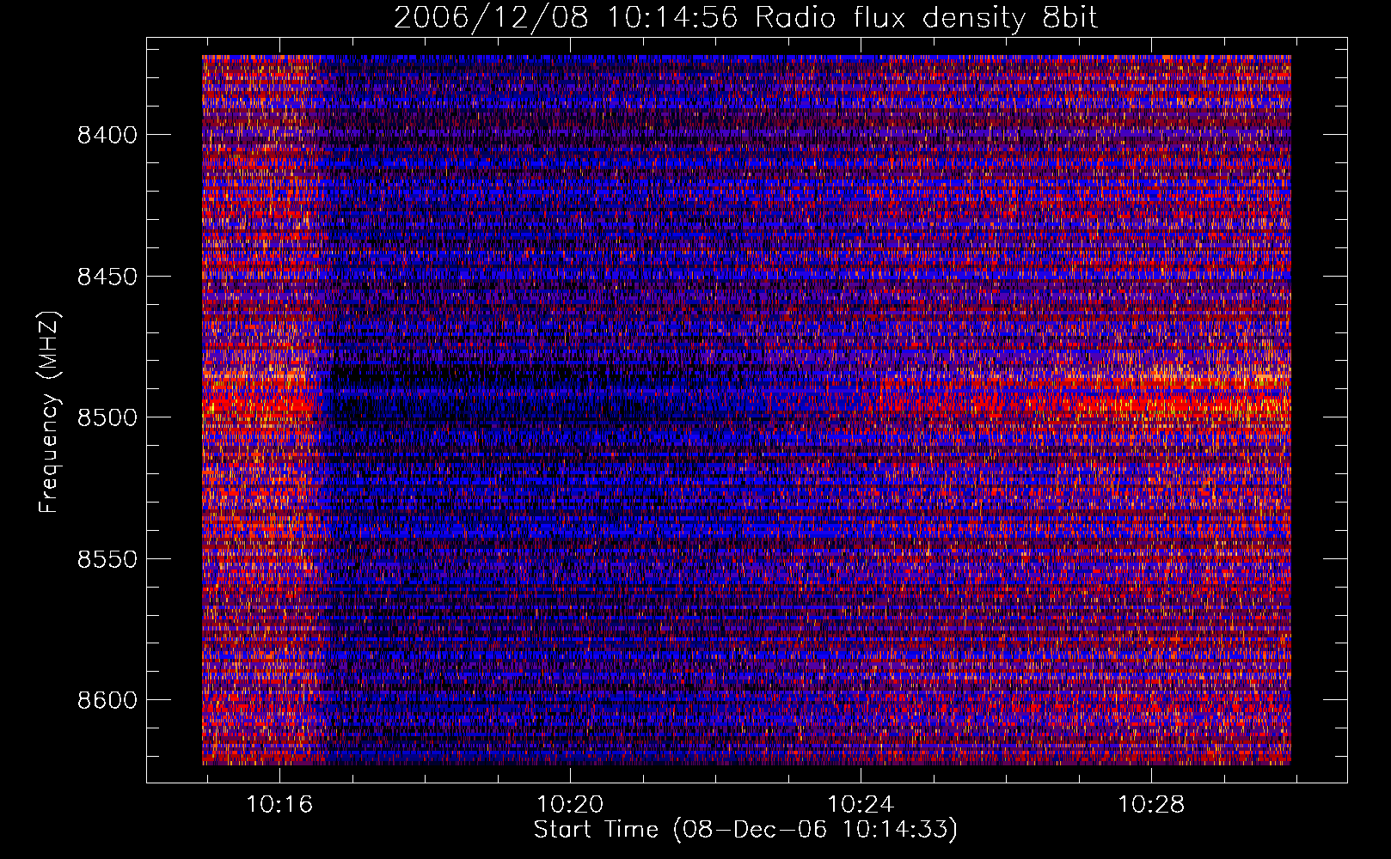Click the 8550 frequency axis label
The width and height of the screenshot is (1391, 859).
tap(107, 559)
